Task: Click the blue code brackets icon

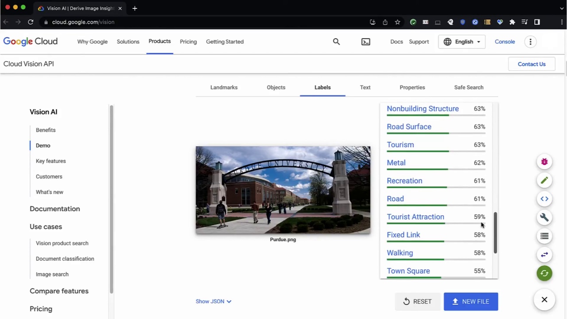Action: coord(544,199)
